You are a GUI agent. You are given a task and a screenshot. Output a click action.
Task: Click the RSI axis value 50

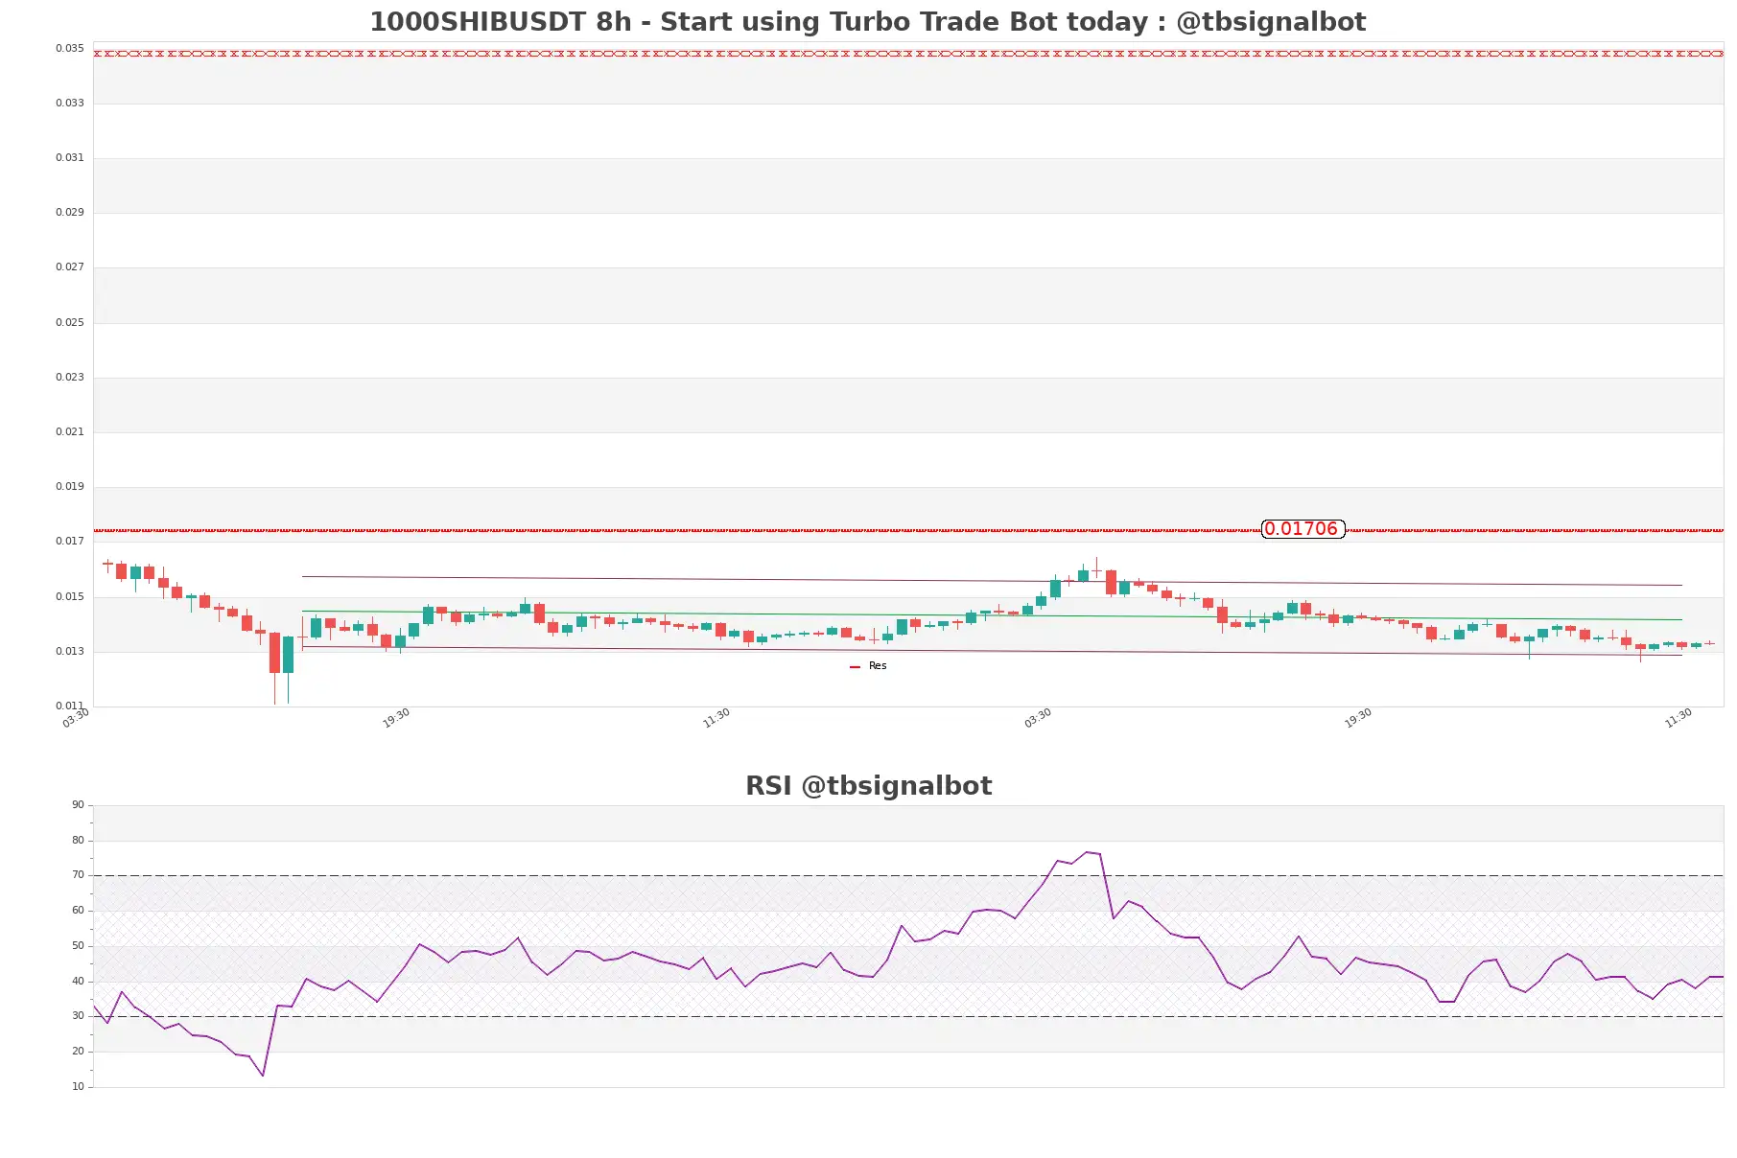coord(78,946)
